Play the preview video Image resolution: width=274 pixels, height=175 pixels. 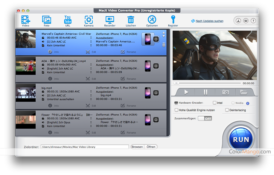pyautogui.click(x=186, y=92)
